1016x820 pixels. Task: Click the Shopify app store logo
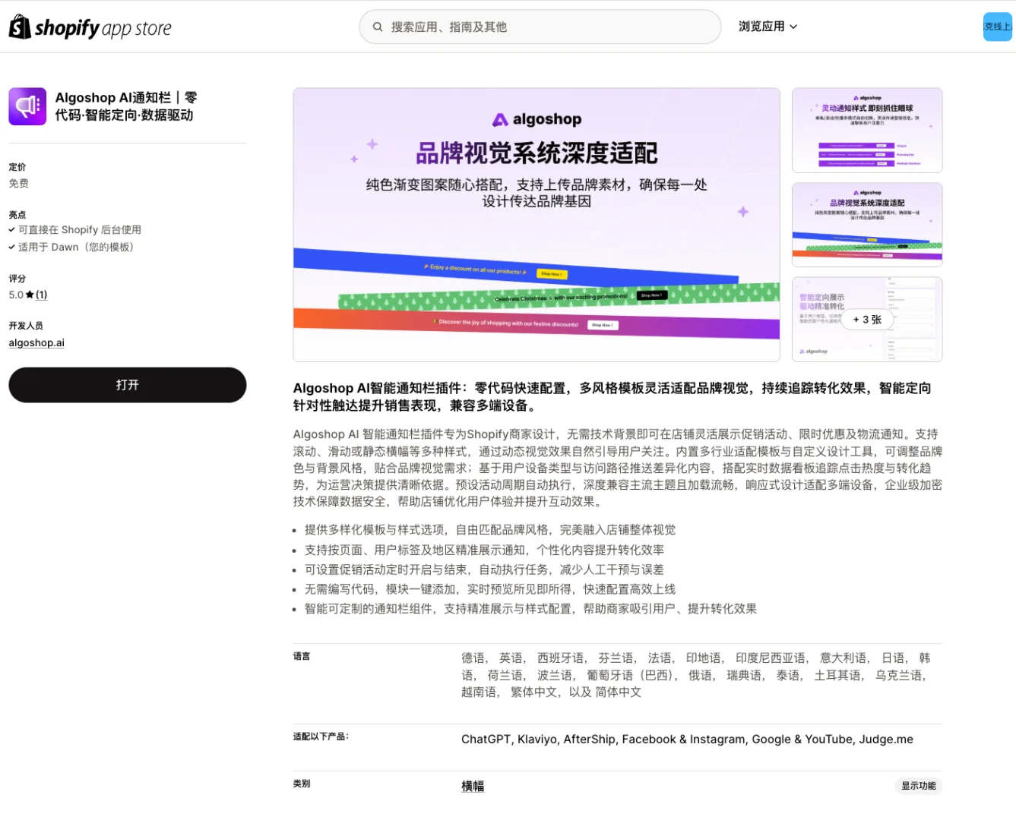coord(89,26)
